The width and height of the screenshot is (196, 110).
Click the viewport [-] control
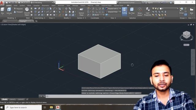(1, 24)
